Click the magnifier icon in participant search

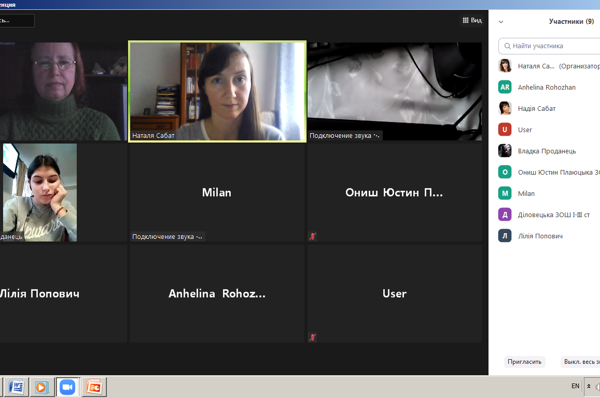tap(507, 46)
